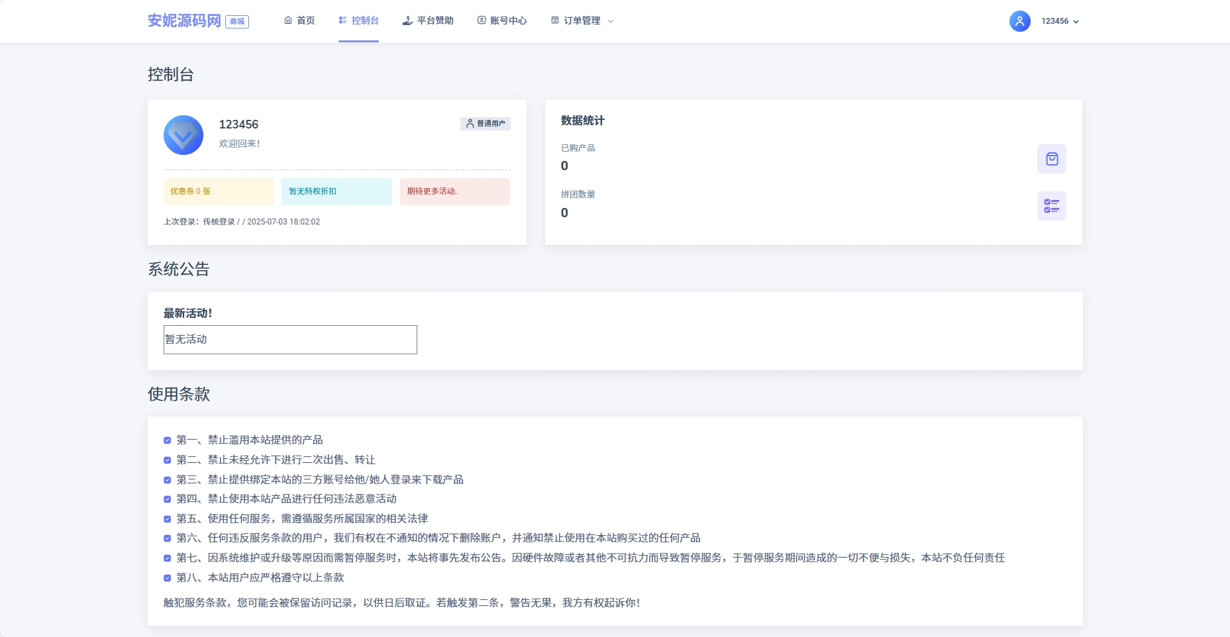Toggle checkbox for 第一 terms item
Viewport: 1230px width, 637px height.
pyautogui.click(x=168, y=440)
